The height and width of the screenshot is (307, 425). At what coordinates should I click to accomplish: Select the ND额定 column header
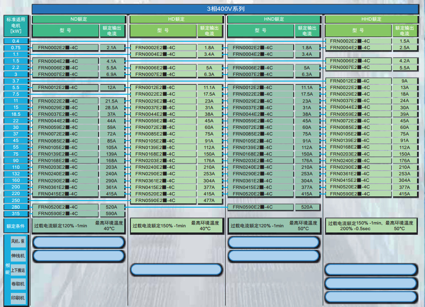click(x=78, y=19)
